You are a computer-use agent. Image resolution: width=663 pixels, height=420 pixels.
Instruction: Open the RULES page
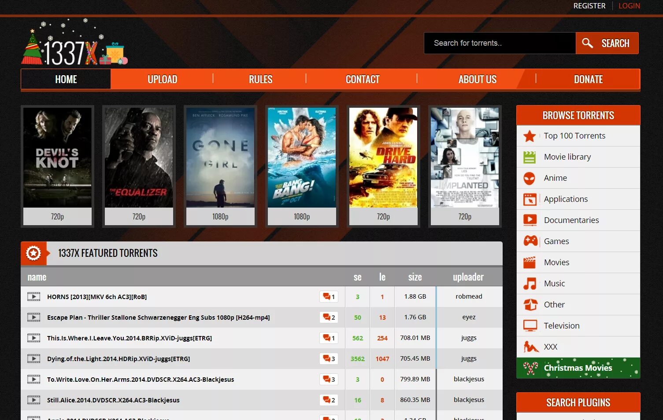click(260, 80)
